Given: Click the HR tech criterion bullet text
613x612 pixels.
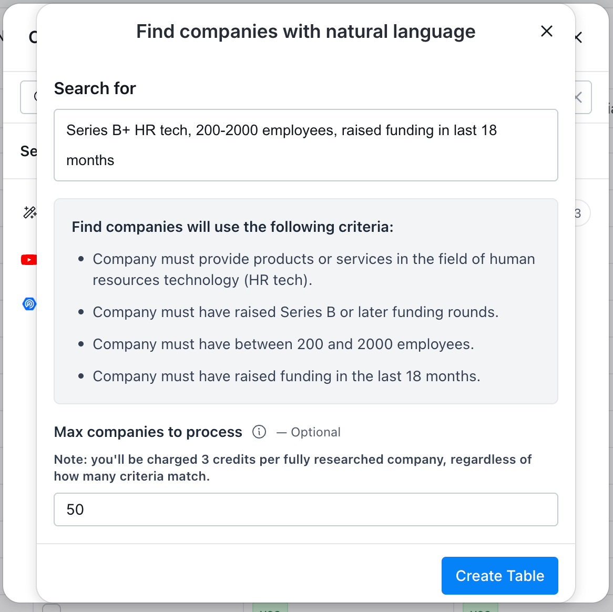Looking at the screenshot, I should pyautogui.click(x=313, y=269).
